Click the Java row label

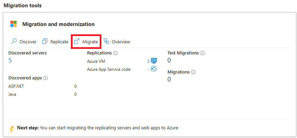[x=12, y=94]
